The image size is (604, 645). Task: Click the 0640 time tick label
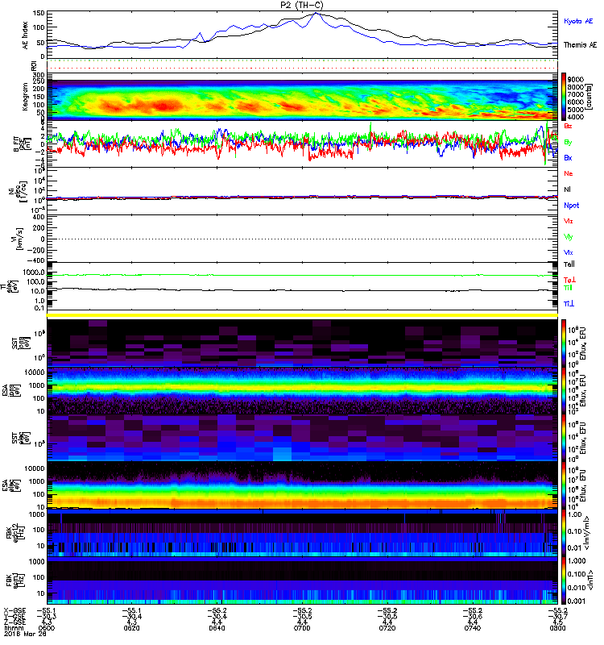217,628
